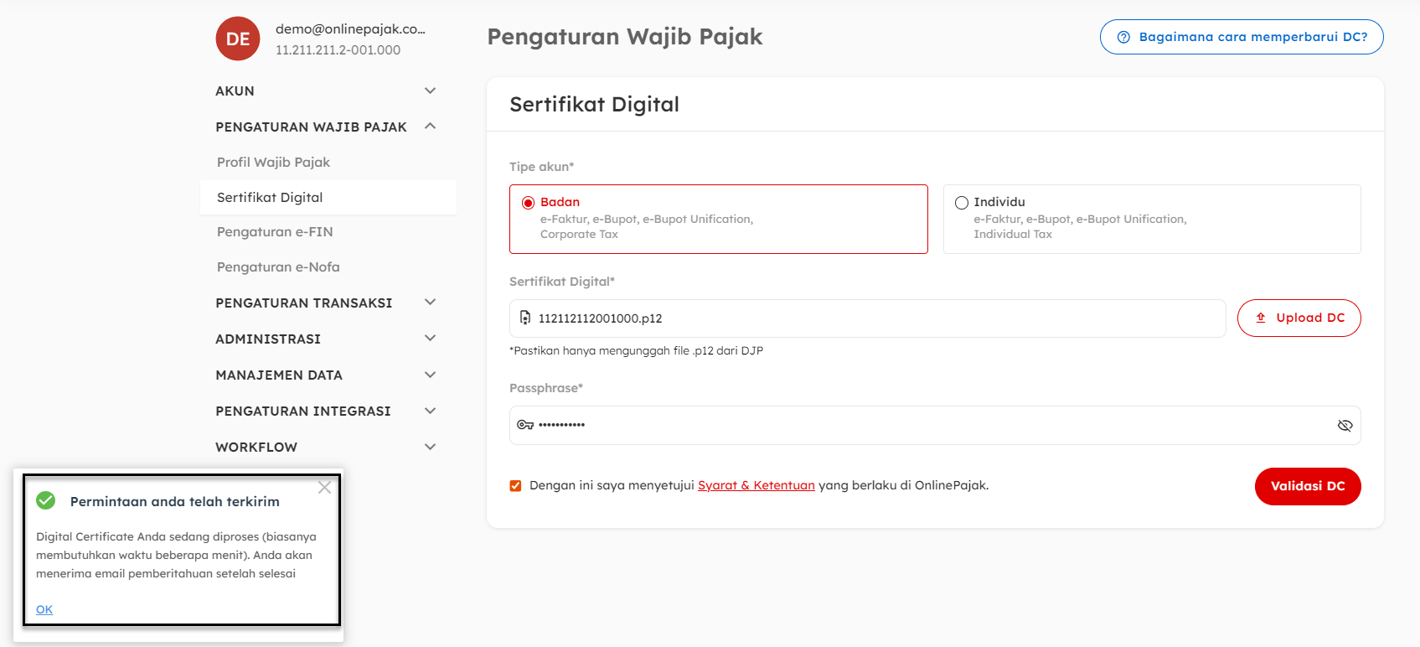
Task: Select the Individu account type radio
Action: (x=962, y=203)
